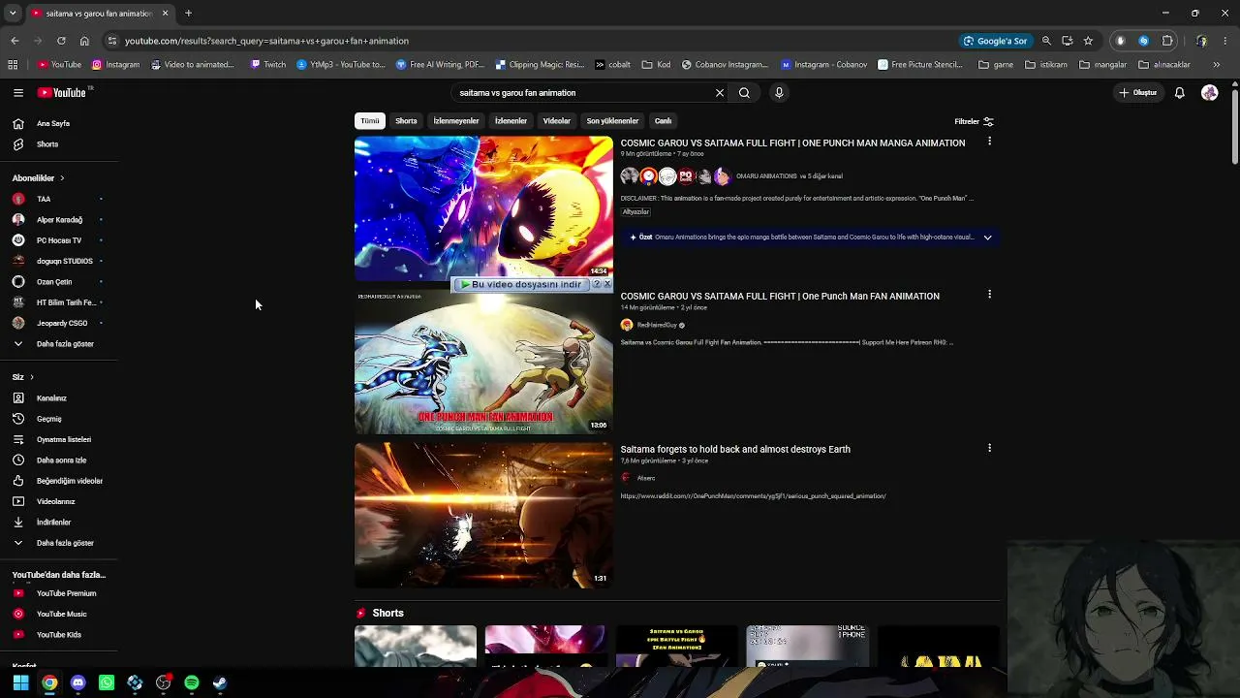Expand the Özet AI summary chevron
This screenshot has width=1240, height=698.
click(987, 238)
